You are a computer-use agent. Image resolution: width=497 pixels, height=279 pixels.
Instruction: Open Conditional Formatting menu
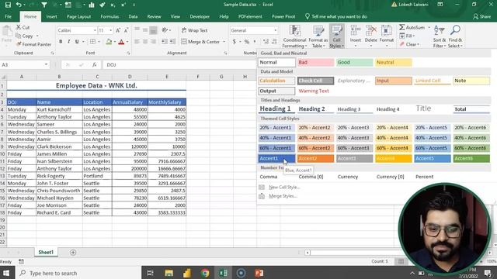295,36
